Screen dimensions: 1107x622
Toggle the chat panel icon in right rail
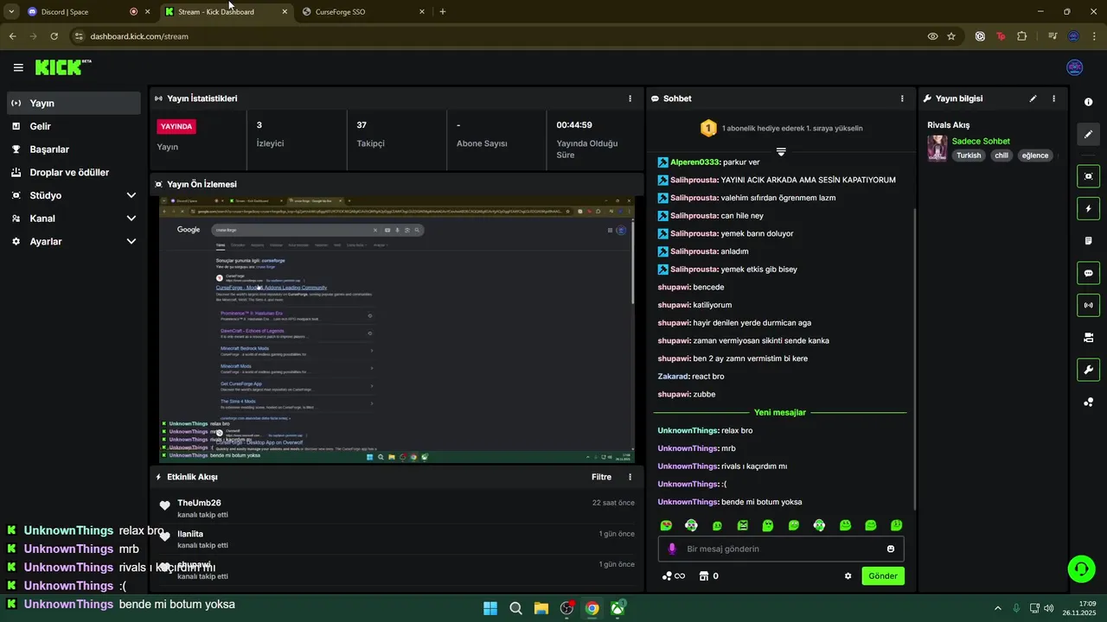pos(1088,273)
